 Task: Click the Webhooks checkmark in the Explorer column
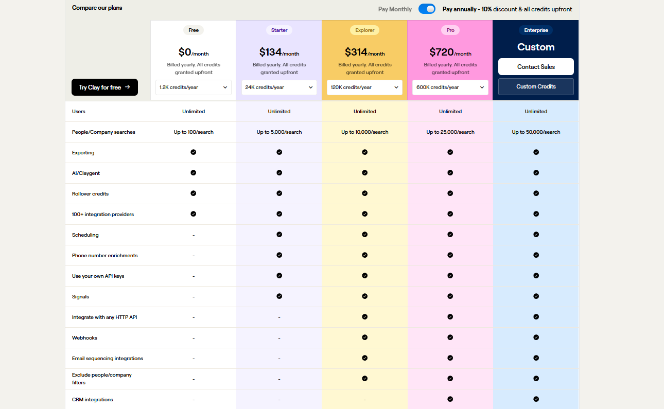point(364,337)
